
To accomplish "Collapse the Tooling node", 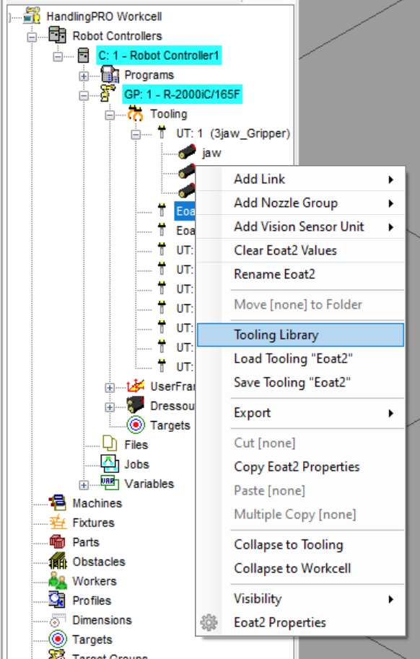I will pyautogui.click(x=110, y=115).
